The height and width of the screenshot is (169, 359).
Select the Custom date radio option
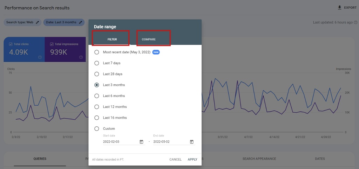tap(97, 128)
